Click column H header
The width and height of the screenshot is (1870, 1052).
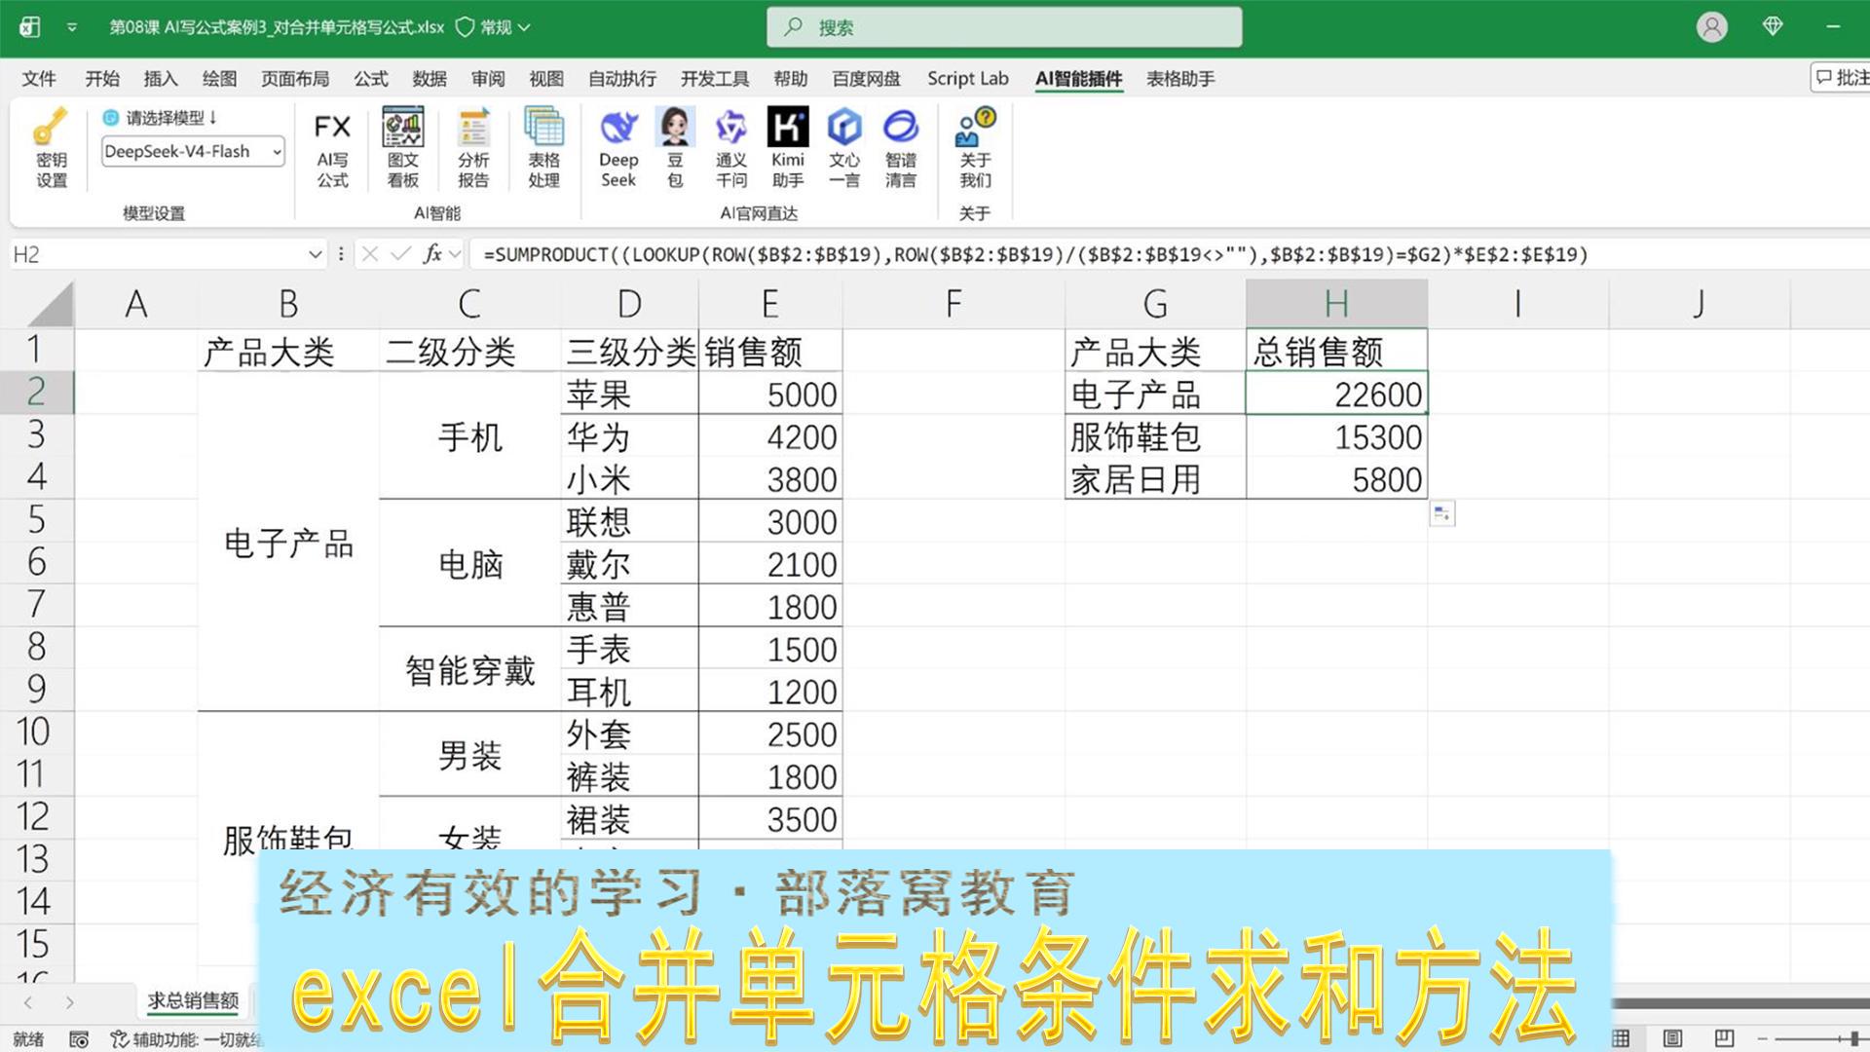click(x=1336, y=304)
